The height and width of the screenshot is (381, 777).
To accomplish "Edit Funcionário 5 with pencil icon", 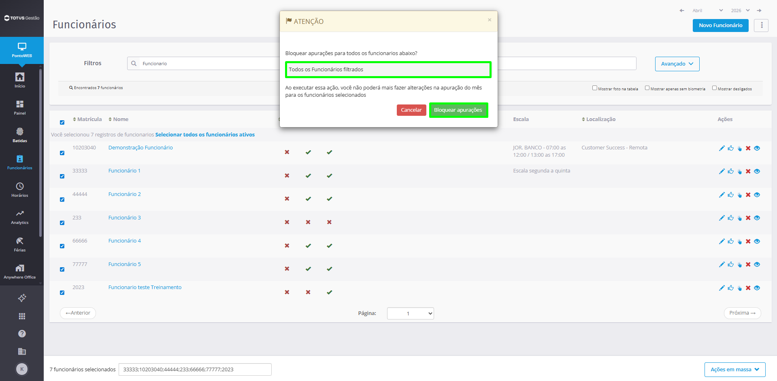I will [x=722, y=264].
